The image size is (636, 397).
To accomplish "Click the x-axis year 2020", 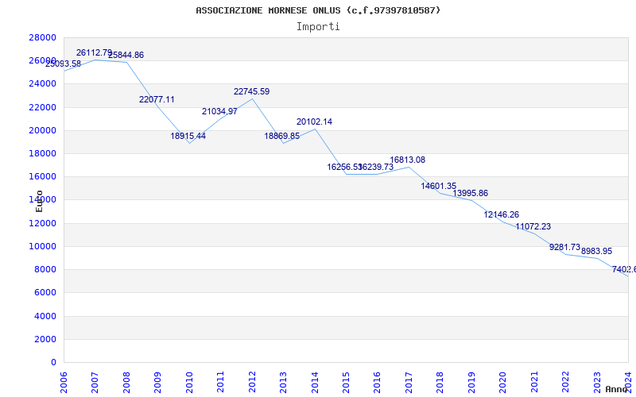I will (502, 382).
